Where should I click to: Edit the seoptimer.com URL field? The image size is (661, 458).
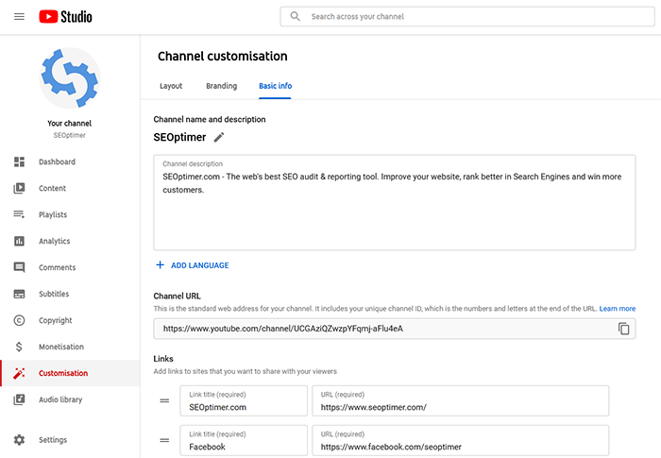[461, 400]
